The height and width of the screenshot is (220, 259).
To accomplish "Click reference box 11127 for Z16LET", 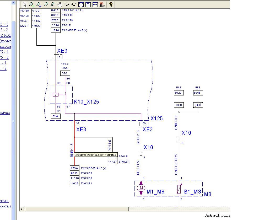I will pyautogui.click(x=113, y=162).
